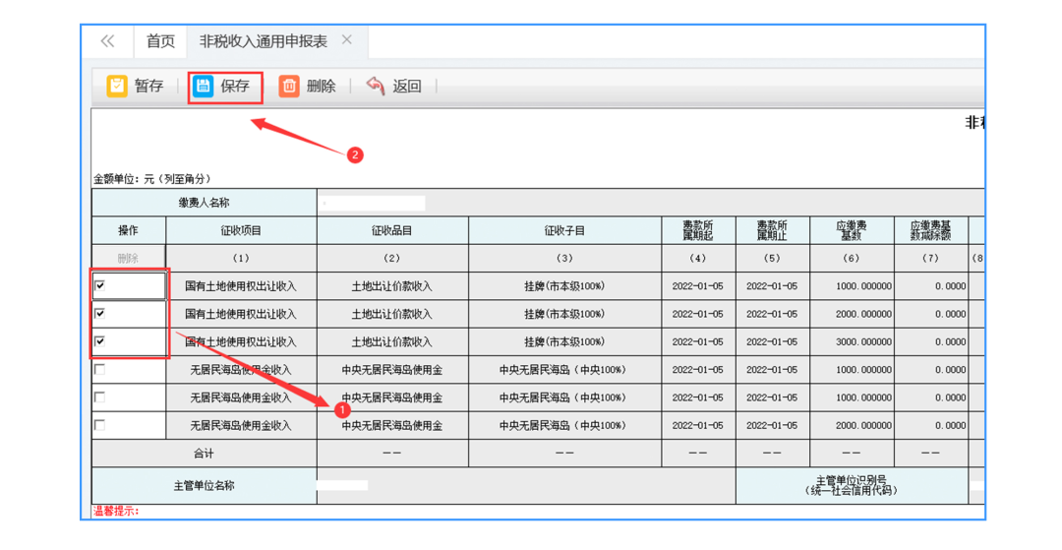Image resolution: width=1062 pixels, height=550 pixels.
Task: Click the column number (1) cell
Action: pos(241,258)
